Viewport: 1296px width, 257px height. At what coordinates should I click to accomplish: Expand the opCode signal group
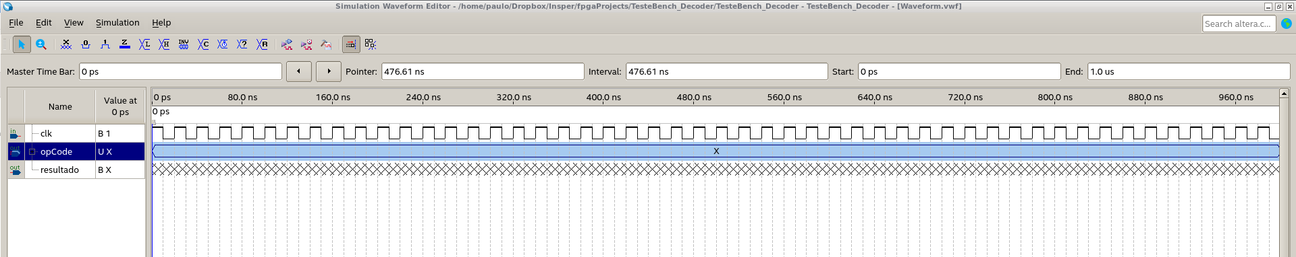tap(32, 151)
